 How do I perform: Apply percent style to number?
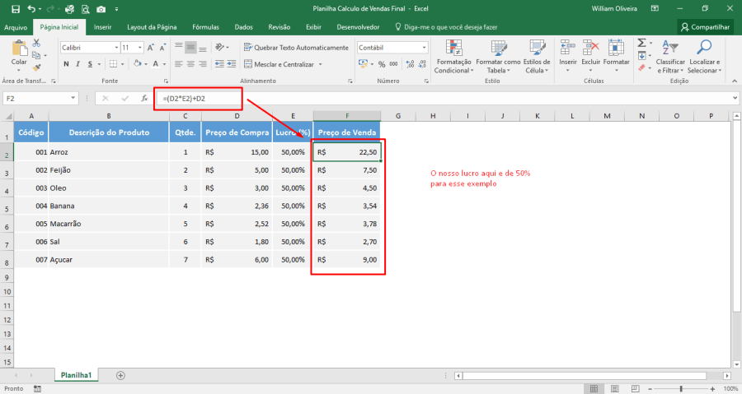pyautogui.click(x=382, y=64)
